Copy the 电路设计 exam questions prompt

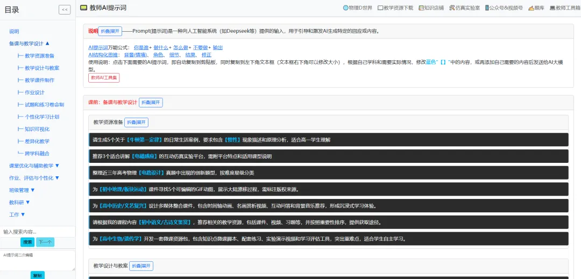(329, 173)
